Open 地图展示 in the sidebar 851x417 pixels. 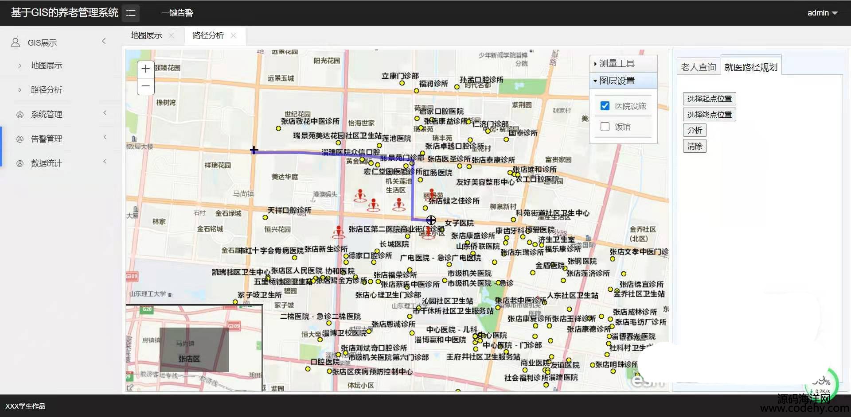[47, 66]
